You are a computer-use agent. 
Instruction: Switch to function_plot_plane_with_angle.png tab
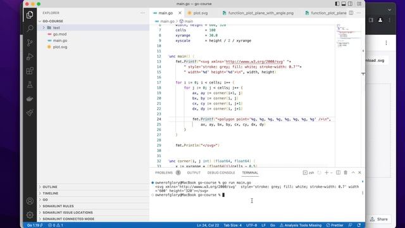[258, 13]
